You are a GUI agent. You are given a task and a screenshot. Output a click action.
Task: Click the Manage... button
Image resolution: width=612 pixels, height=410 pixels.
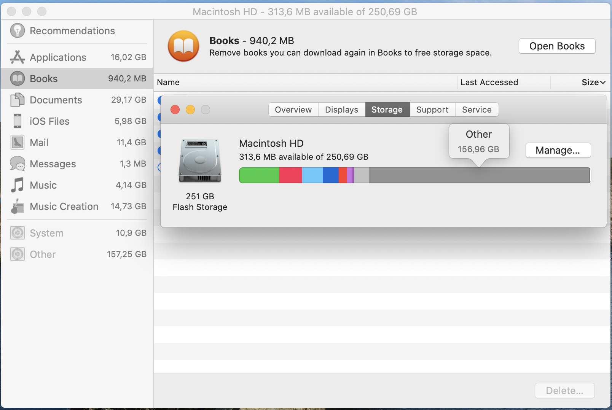coord(558,150)
